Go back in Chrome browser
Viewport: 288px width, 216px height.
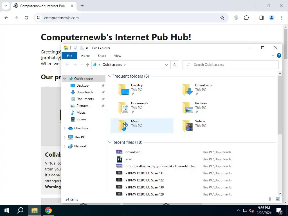coord(6,18)
